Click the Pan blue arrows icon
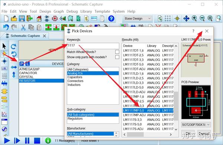 coord(186,18)
